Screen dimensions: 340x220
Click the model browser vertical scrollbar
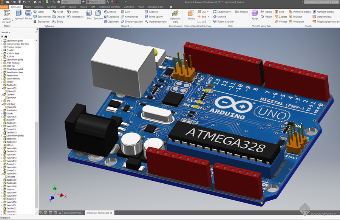(x=36, y=164)
